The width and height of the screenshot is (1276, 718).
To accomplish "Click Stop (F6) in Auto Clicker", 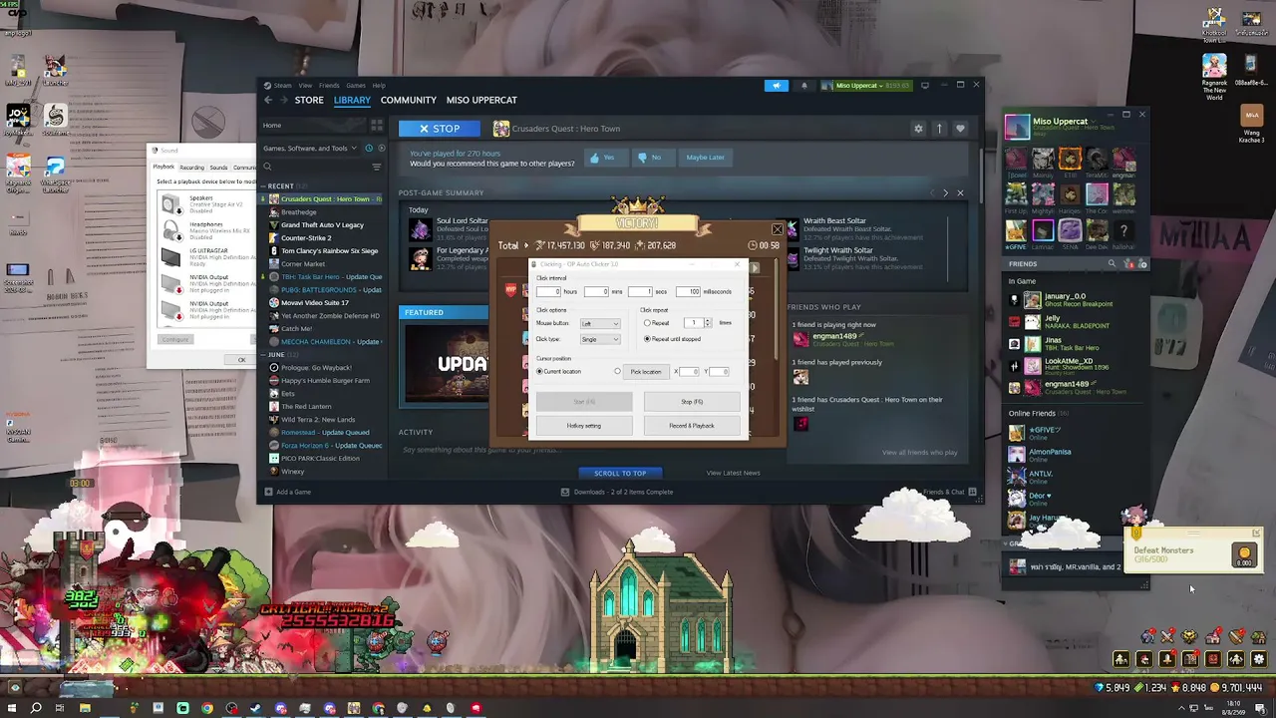I will coord(692,402).
